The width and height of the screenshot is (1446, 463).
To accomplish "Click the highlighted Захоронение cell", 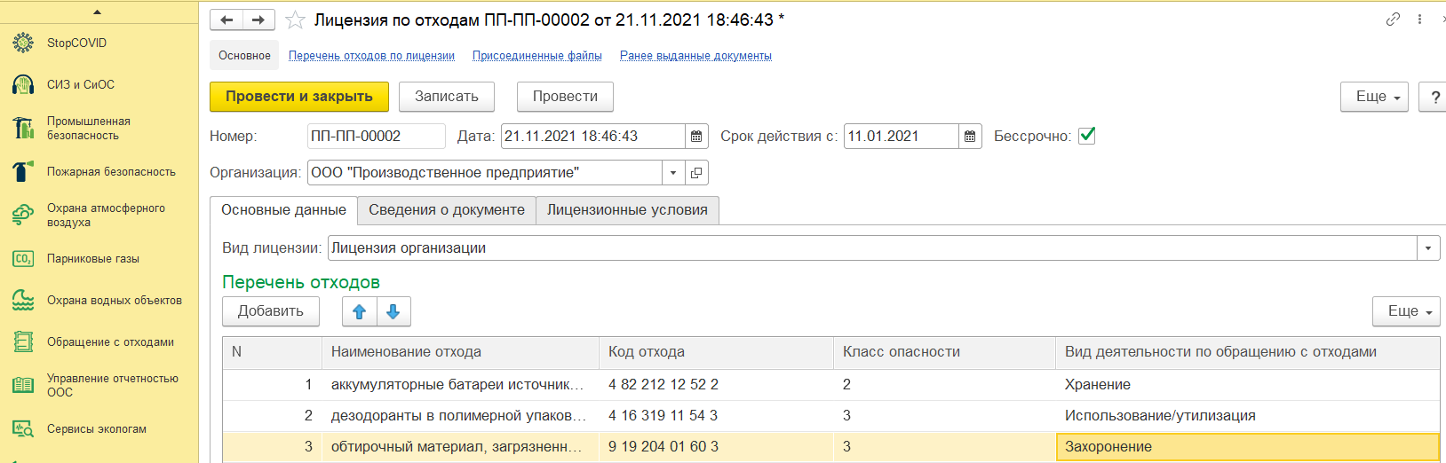I will point(1247,447).
